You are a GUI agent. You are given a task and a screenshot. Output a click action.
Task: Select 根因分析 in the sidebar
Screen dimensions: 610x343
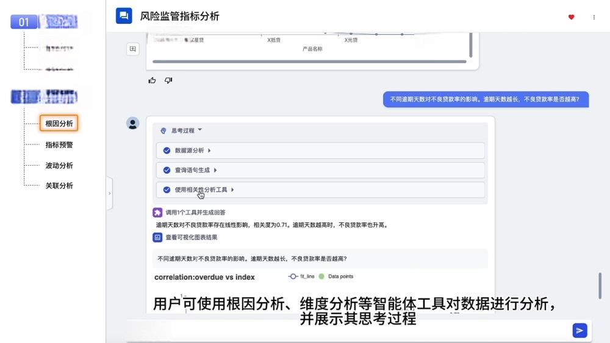click(x=59, y=124)
